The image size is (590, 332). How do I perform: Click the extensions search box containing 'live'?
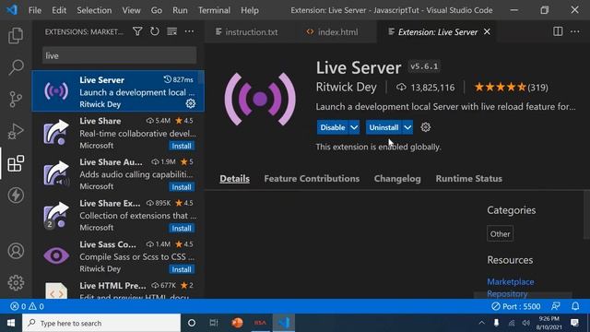119,55
